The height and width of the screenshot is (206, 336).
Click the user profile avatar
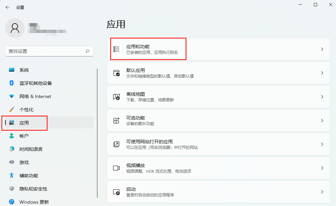(15, 28)
